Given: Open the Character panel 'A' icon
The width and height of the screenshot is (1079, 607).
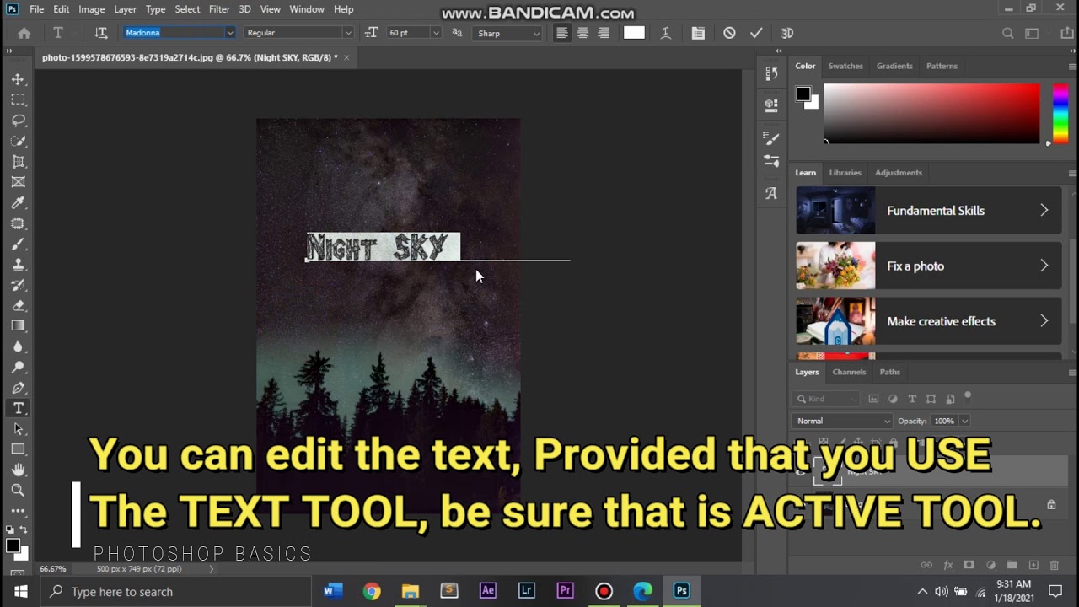Looking at the screenshot, I should (771, 193).
